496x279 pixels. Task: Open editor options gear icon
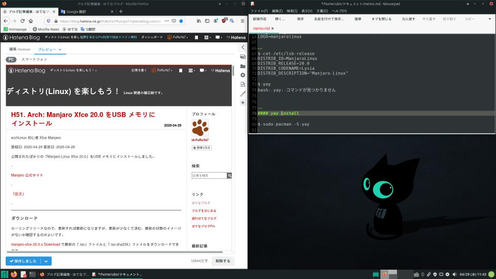[243, 75]
